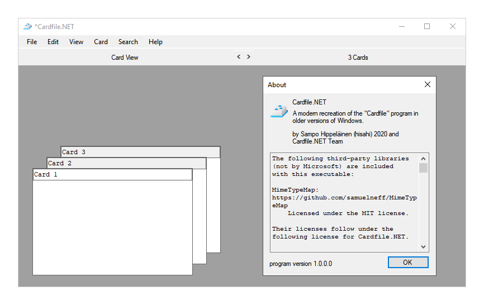Viewport: 484px width, 305px height.
Task: Click the Card View status label
Action: point(125,58)
